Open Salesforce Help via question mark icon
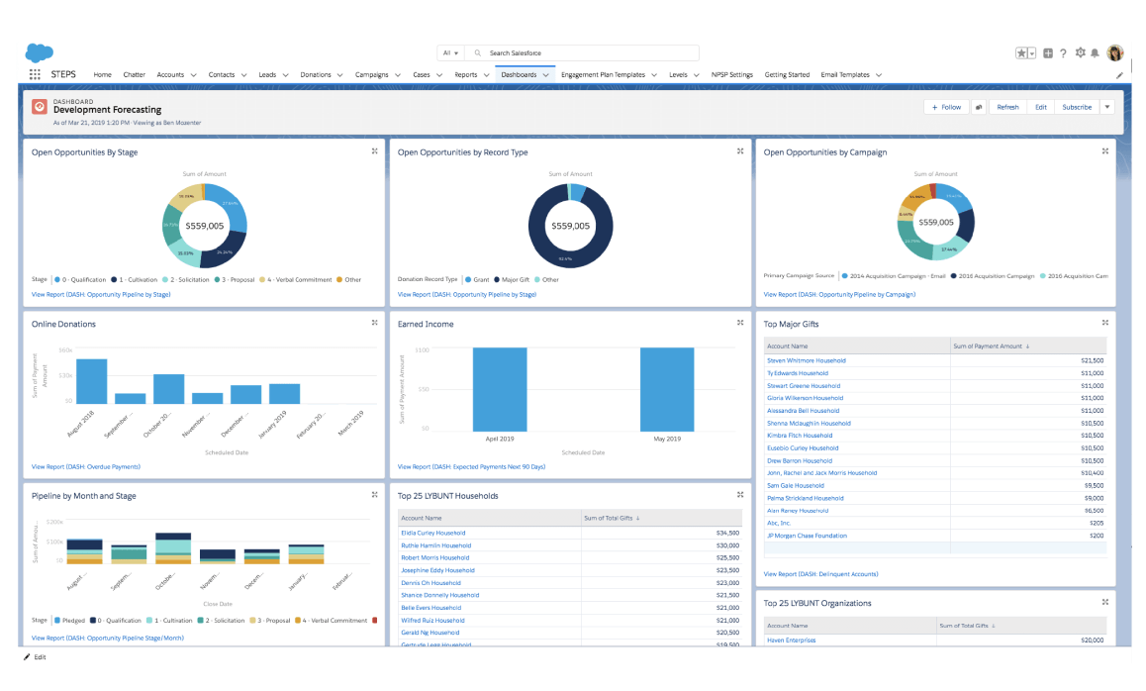Screen dimensions: 1146x691 pos(1063,52)
